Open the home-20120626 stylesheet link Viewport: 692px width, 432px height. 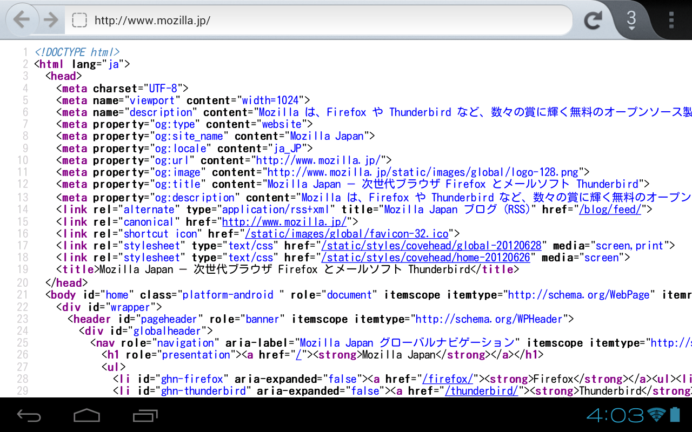[x=425, y=258]
